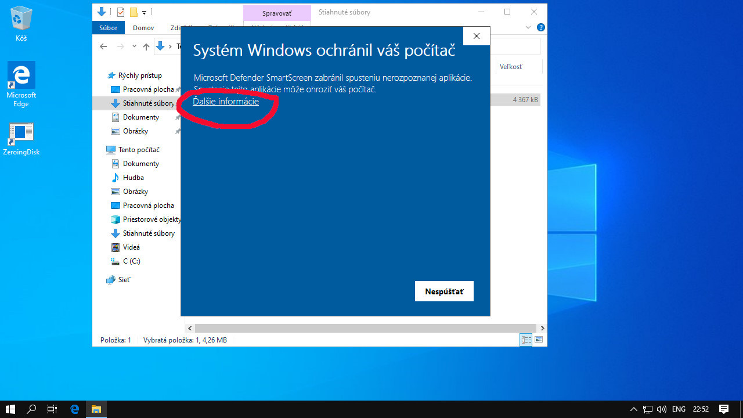Open taskbar search magnifier
Viewport: 743px width, 418px height.
click(32, 409)
